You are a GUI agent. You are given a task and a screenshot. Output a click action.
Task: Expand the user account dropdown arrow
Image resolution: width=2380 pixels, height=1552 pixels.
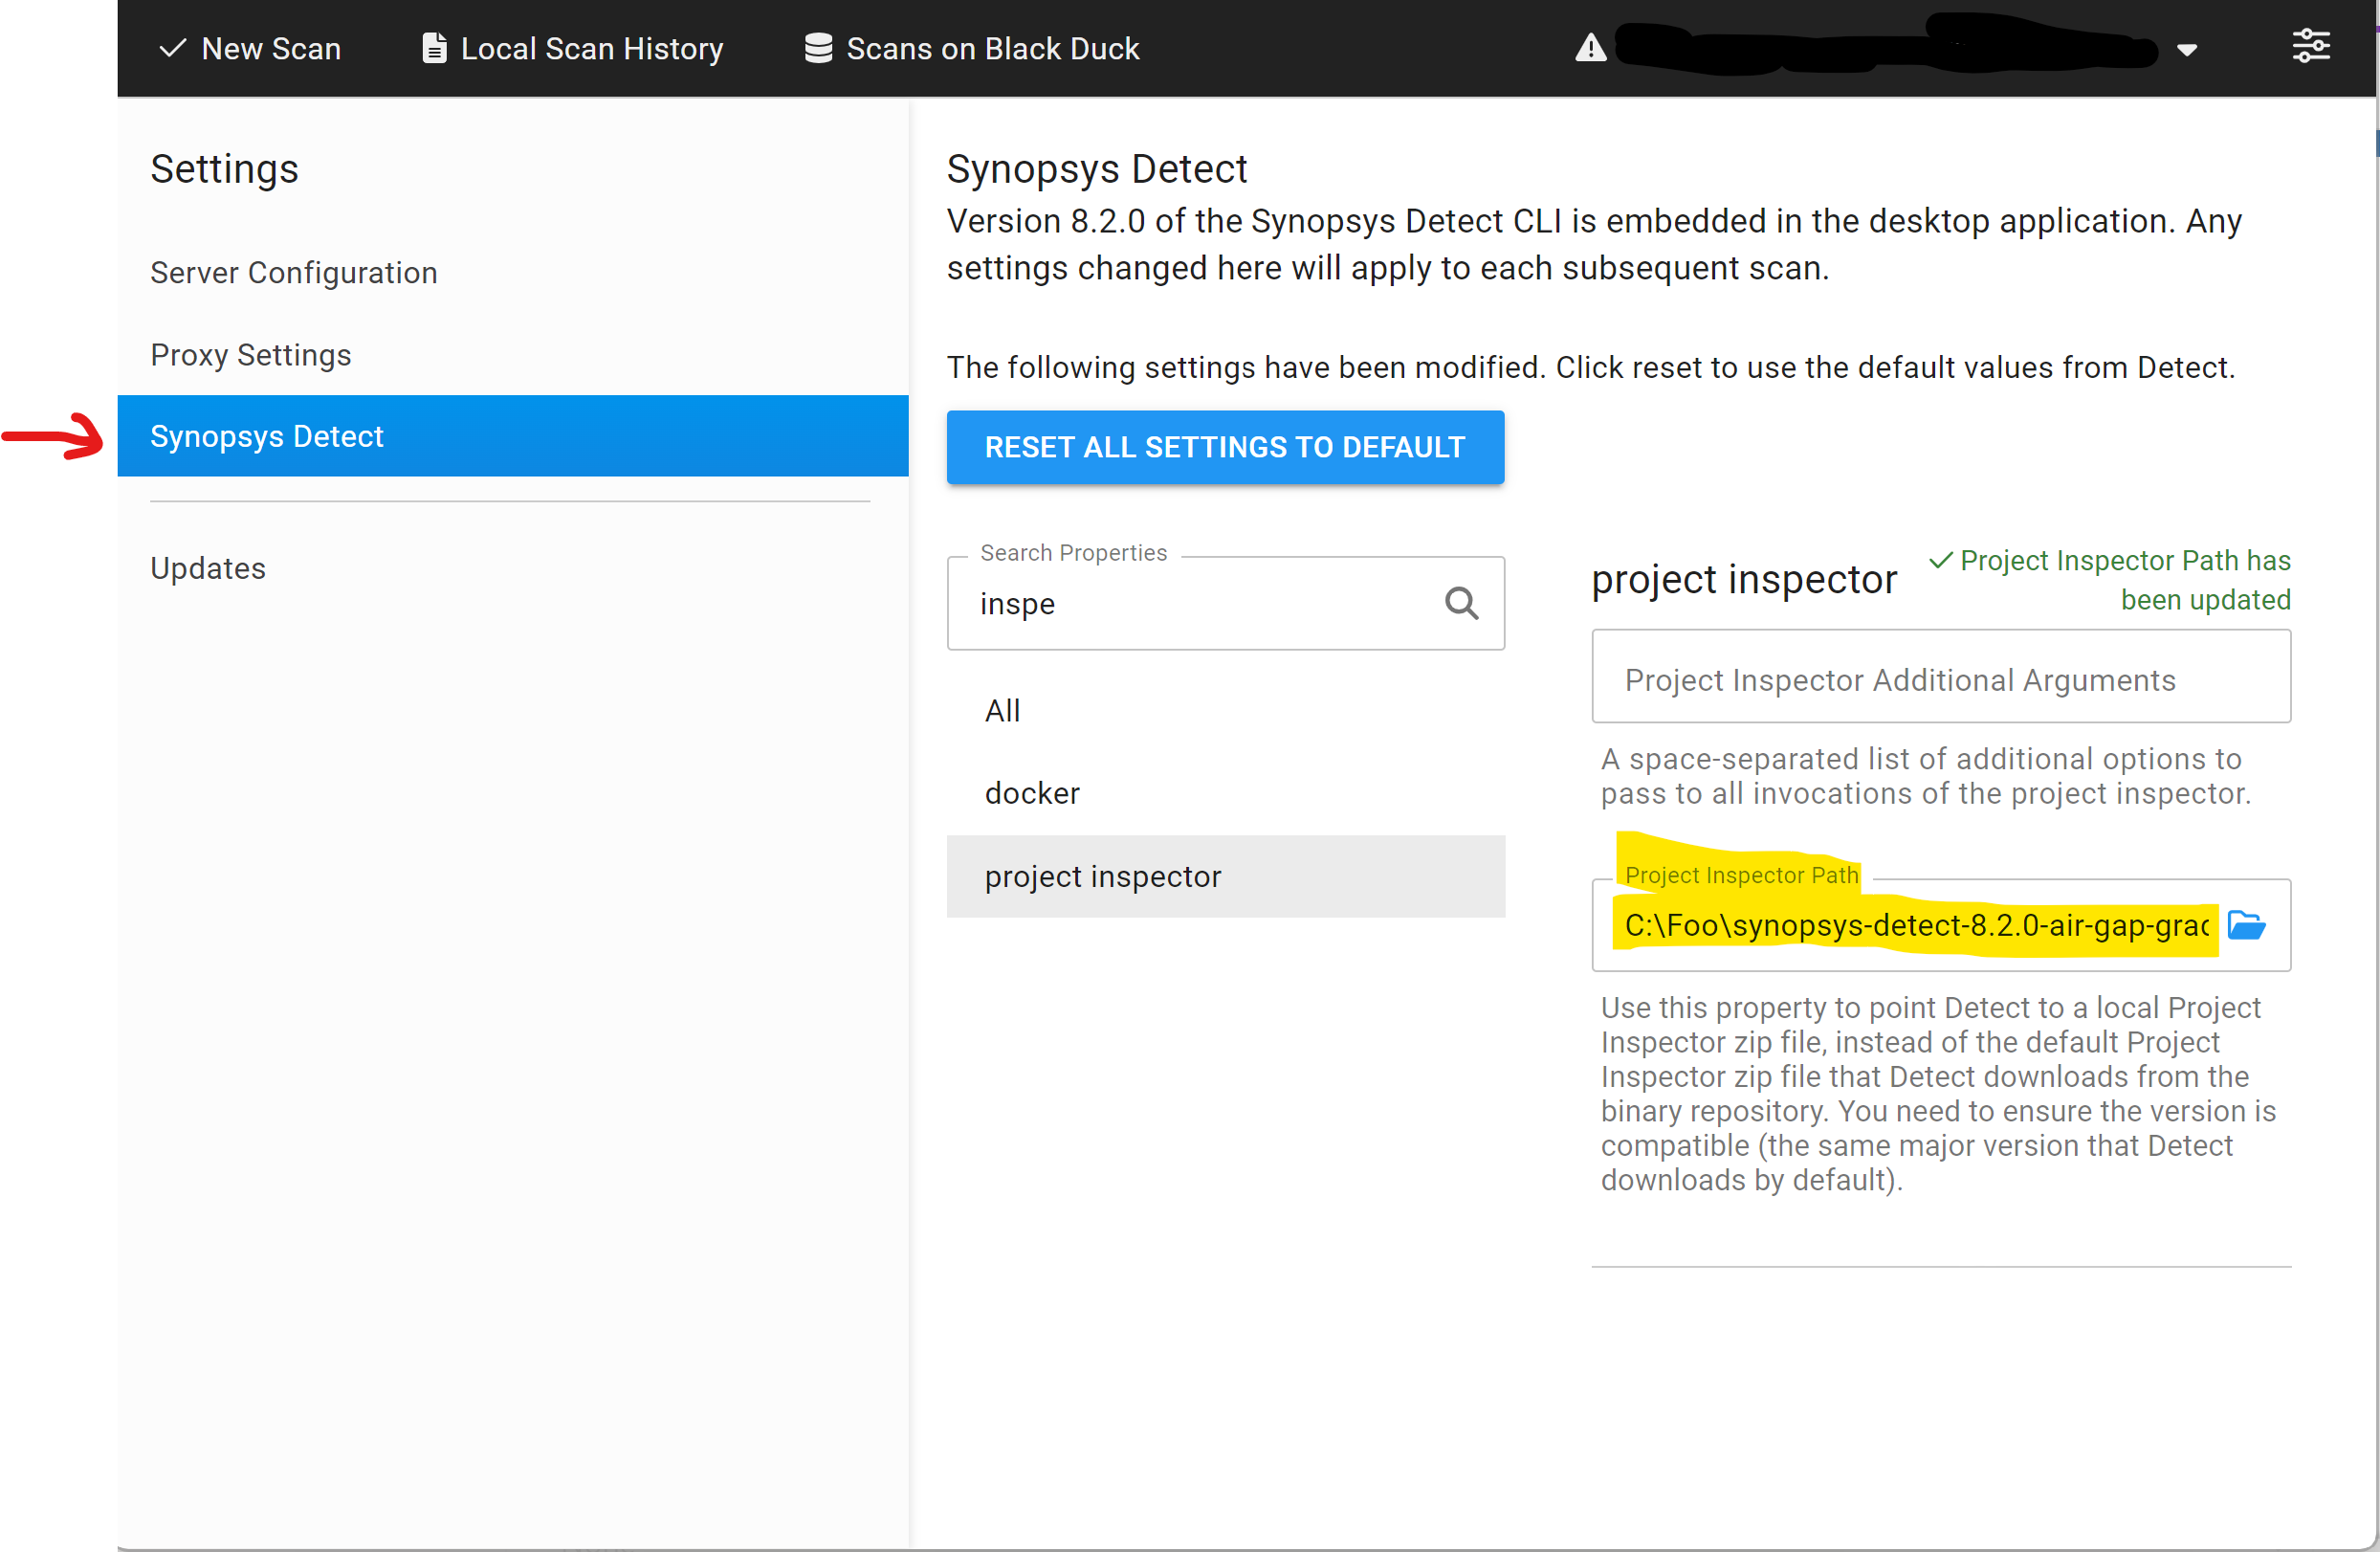(x=2187, y=50)
